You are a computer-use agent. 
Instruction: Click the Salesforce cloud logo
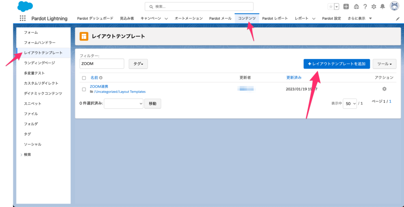(25, 6)
